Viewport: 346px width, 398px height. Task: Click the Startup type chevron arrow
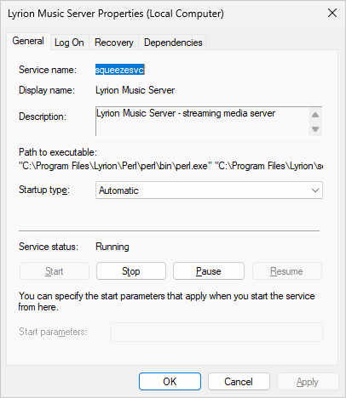point(315,190)
